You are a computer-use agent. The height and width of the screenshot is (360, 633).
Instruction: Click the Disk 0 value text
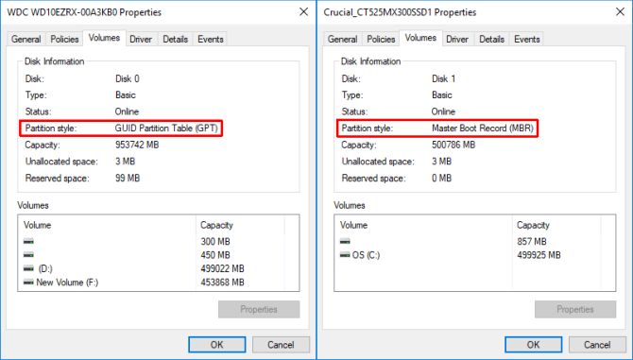(128, 78)
